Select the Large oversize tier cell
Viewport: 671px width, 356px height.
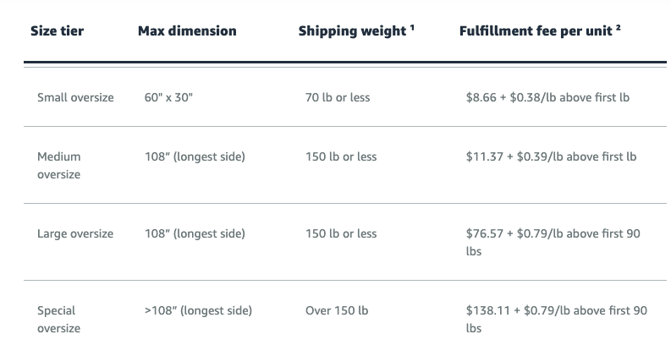click(x=75, y=233)
